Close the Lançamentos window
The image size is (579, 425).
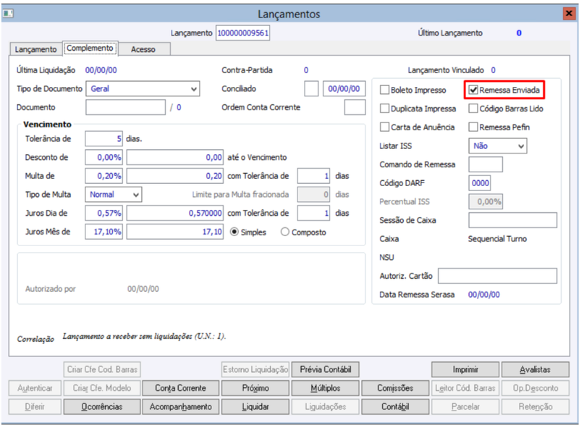pos(569,14)
